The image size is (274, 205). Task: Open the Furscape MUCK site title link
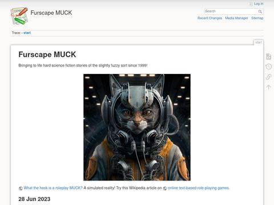[x=51, y=13]
